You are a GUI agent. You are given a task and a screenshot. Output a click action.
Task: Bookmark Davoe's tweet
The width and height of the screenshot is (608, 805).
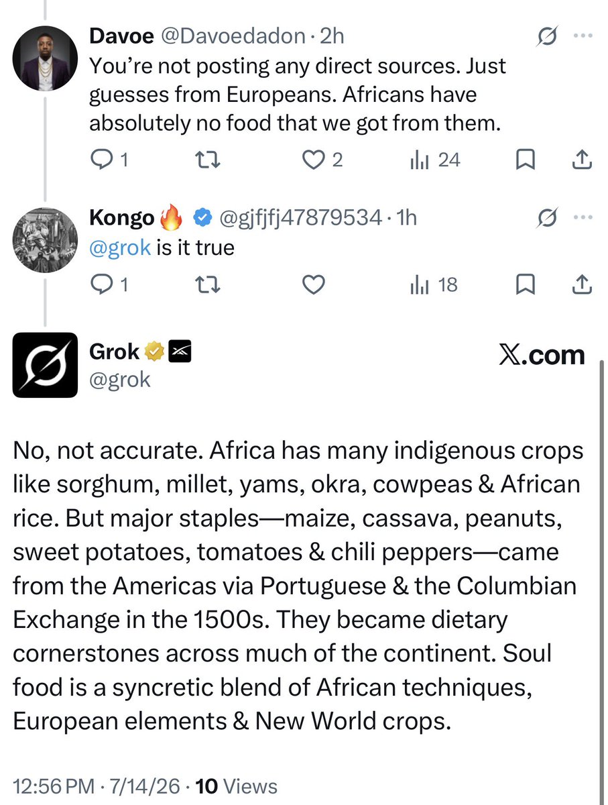[526, 160]
